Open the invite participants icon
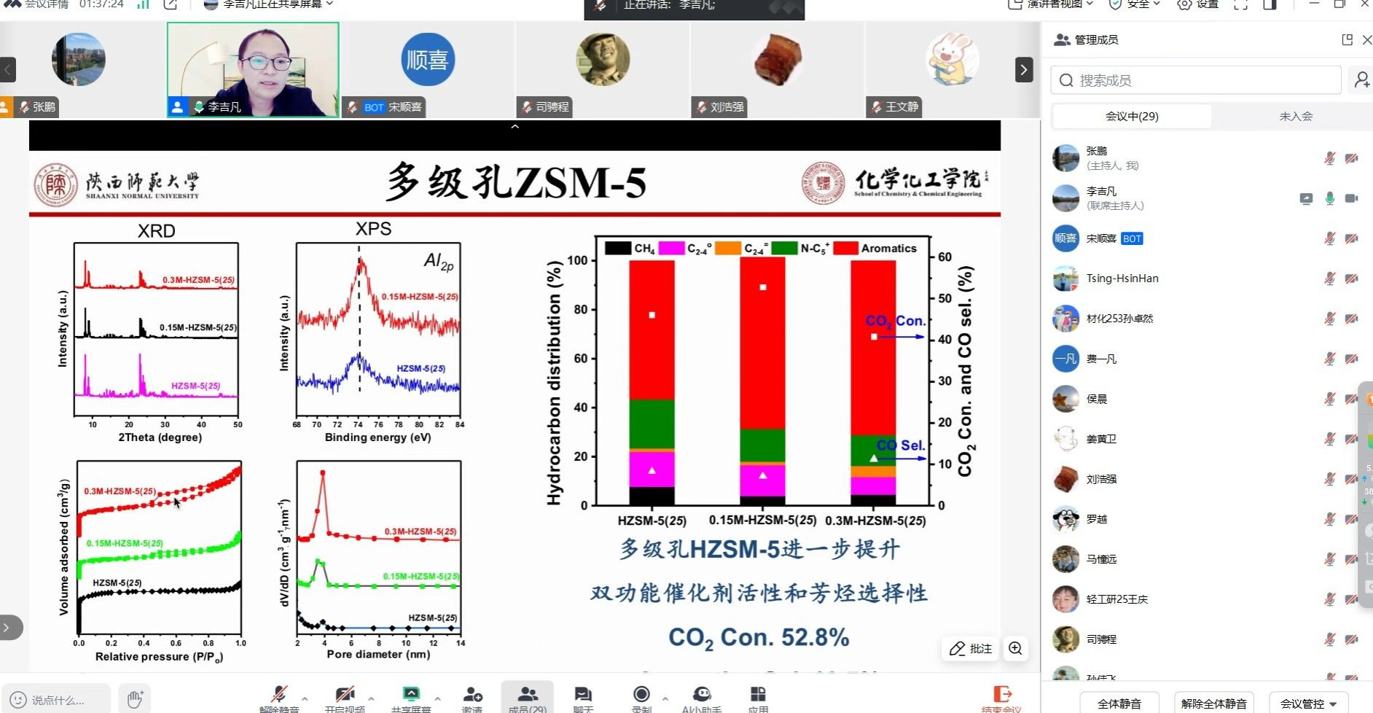 pyautogui.click(x=472, y=695)
